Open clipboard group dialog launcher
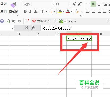The width and height of the screenshot is (110, 97). coord(18,16)
